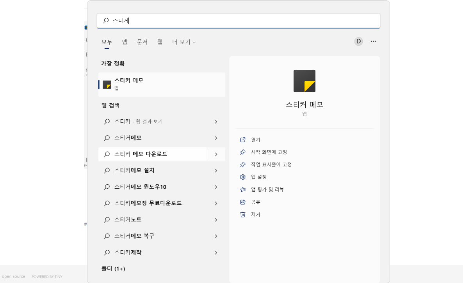
Task: Expand the 스티커메모 설치 chevron
Action: pyautogui.click(x=216, y=171)
